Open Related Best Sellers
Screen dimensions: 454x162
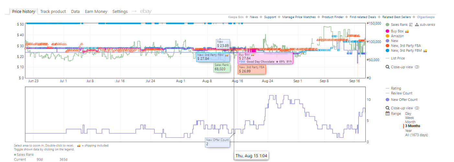pyautogui.click(x=396, y=17)
